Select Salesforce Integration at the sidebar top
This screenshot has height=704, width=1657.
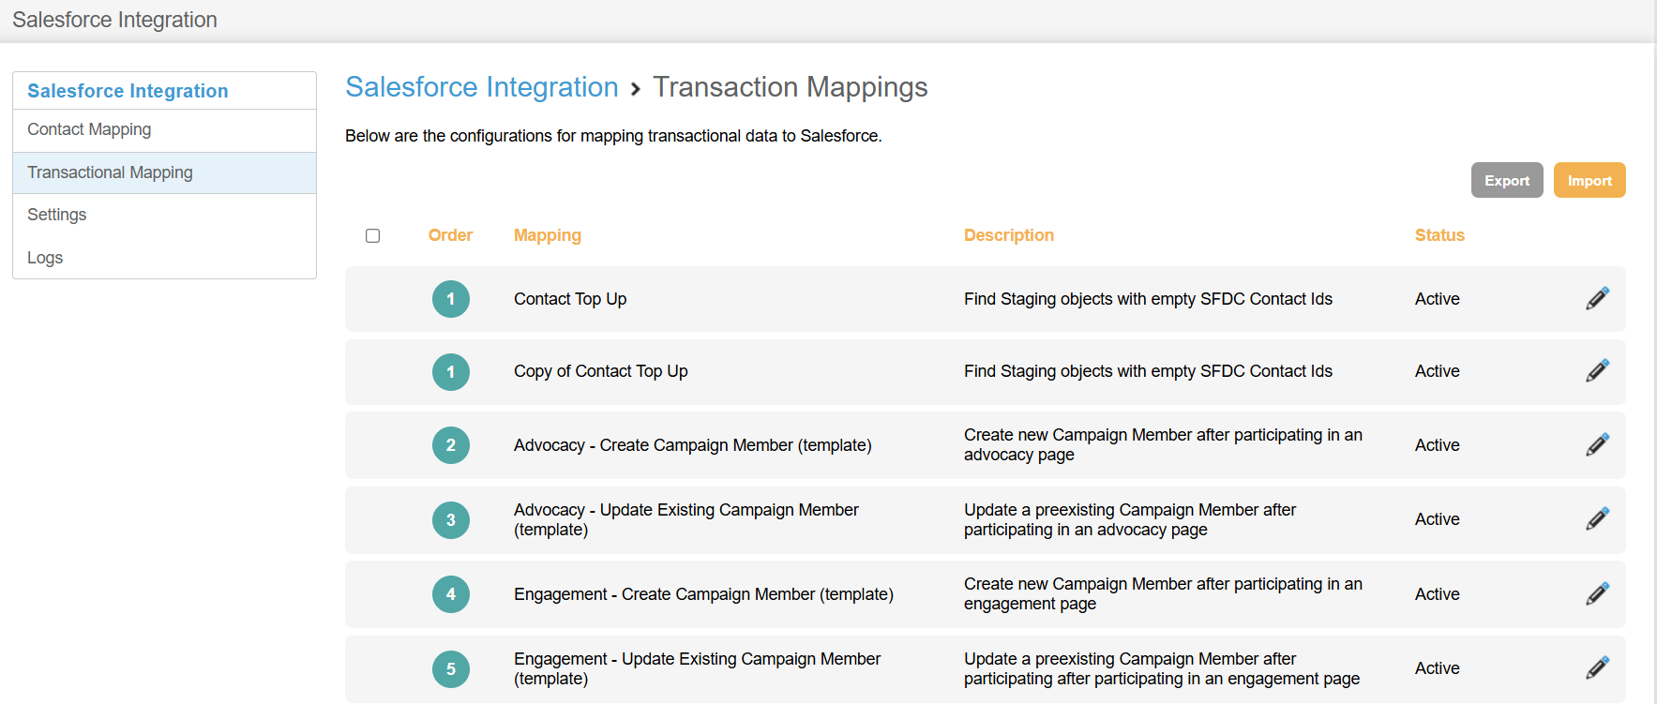tap(128, 90)
